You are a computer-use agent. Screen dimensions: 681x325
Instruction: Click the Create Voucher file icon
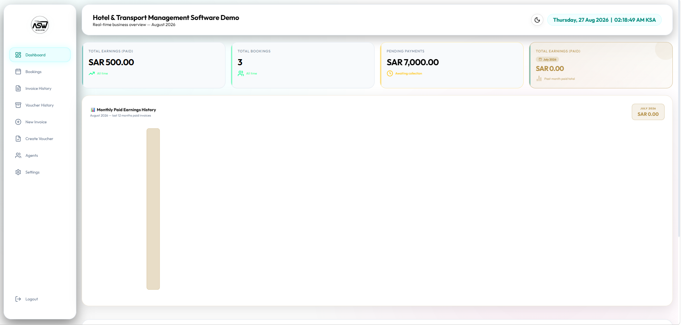coord(18,139)
